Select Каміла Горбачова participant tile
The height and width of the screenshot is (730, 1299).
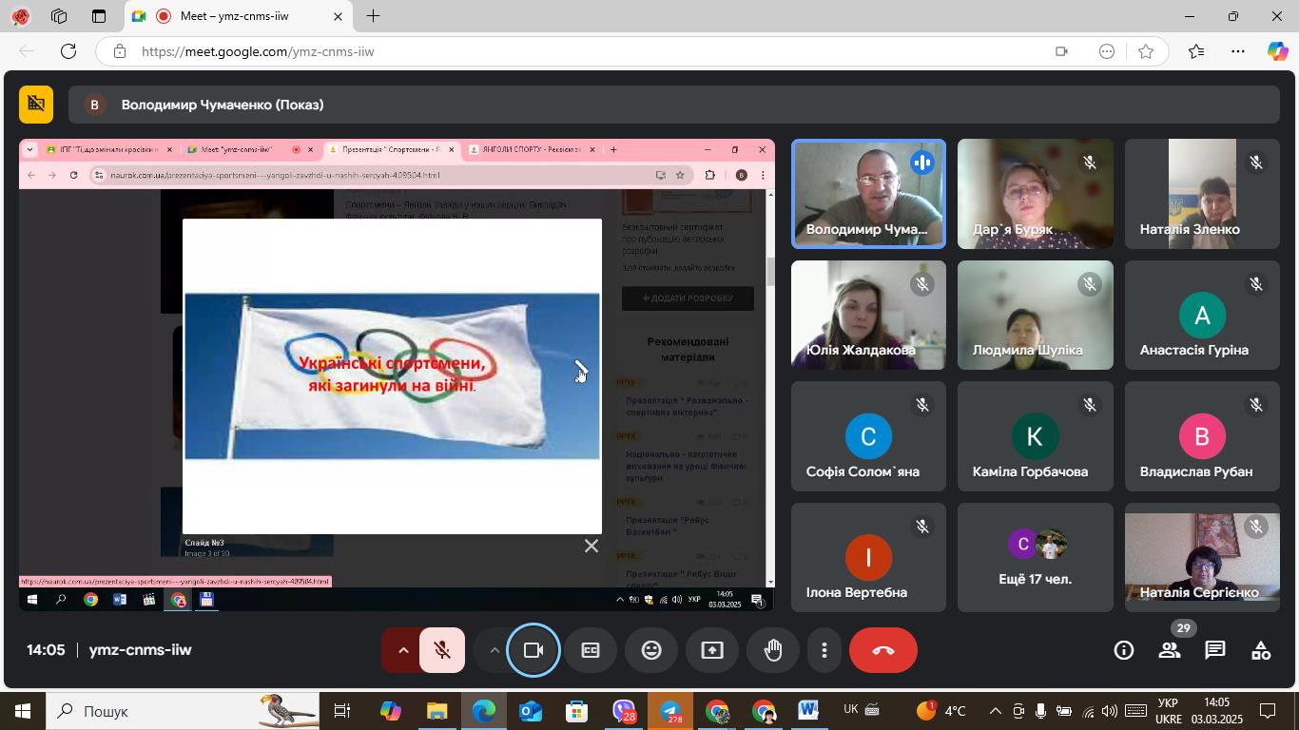1035,436
